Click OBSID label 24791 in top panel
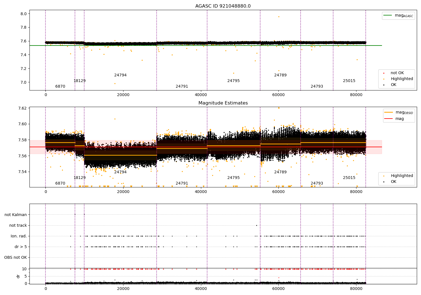The height and width of the screenshot is (295, 421). coord(182,87)
